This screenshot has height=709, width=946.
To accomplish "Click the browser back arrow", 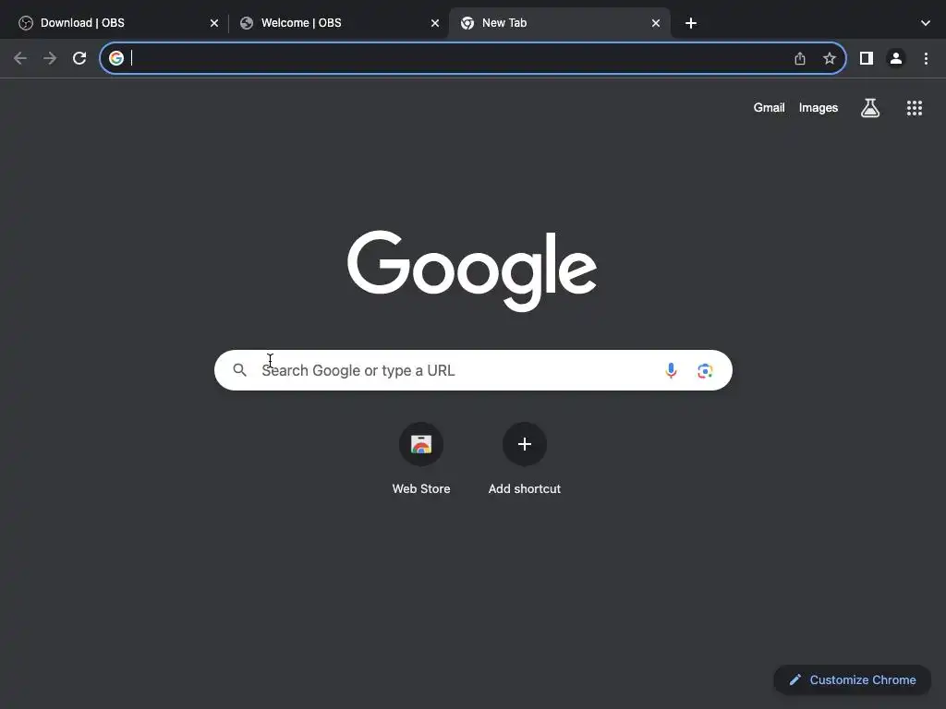I will [20, 58].
